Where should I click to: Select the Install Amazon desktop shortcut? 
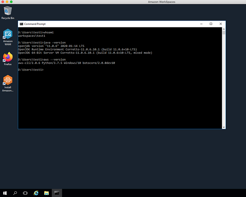click(8, 83)
